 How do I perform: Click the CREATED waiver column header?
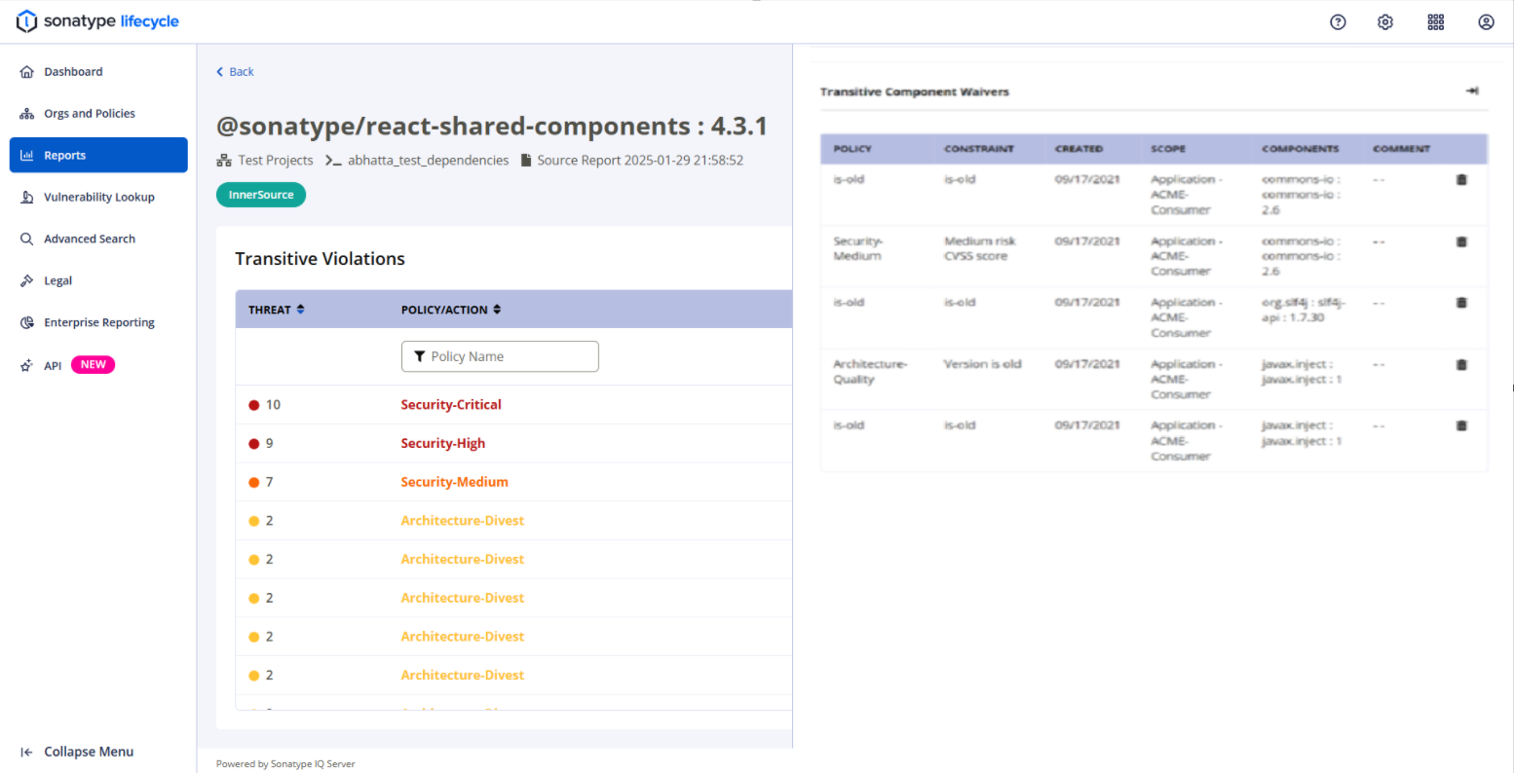pos(1079,149)
